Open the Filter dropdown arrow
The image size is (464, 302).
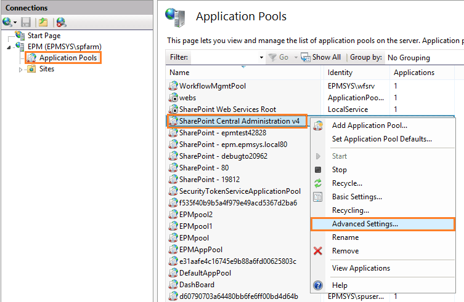click(261, 57)
